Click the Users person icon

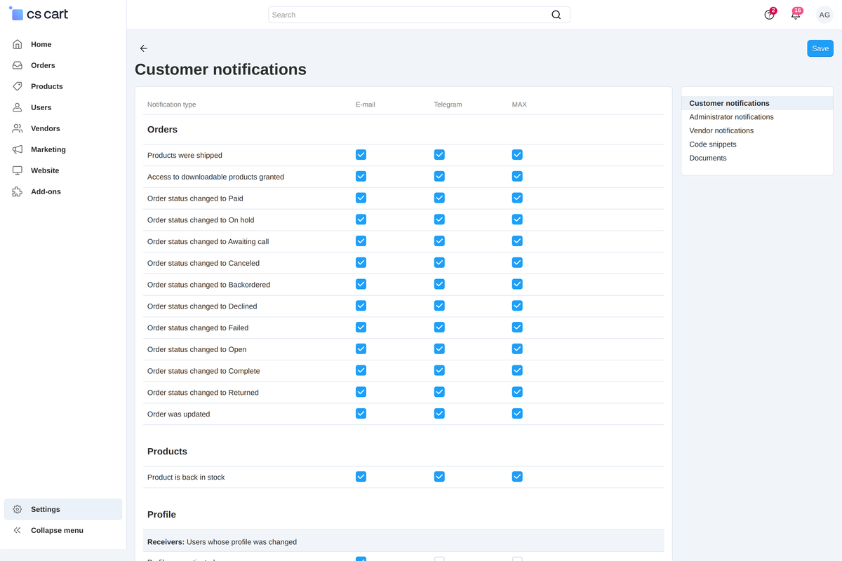(x=18, y=107)
